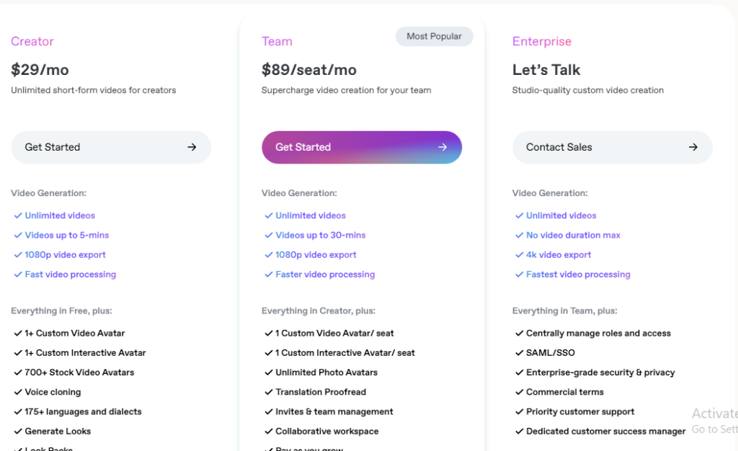Screen dimensions: 738x451
Task: Click checkmark beside Priority customer support
Action: 519,412
